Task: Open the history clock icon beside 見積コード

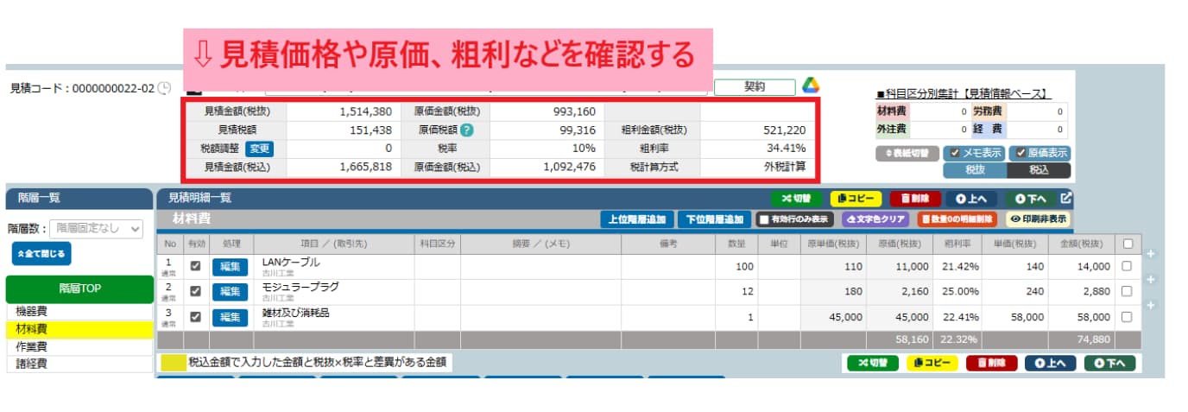Action: (x=164, y=88)
